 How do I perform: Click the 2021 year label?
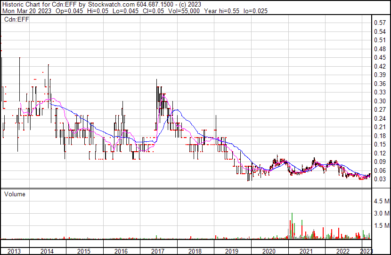click(x=306, y=251)
